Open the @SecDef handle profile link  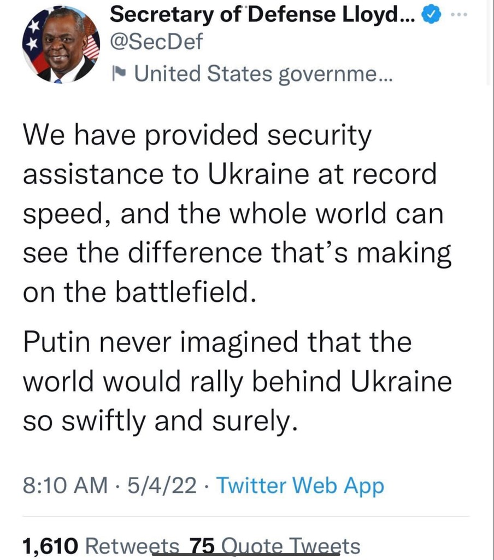click(x=156, y=42)
